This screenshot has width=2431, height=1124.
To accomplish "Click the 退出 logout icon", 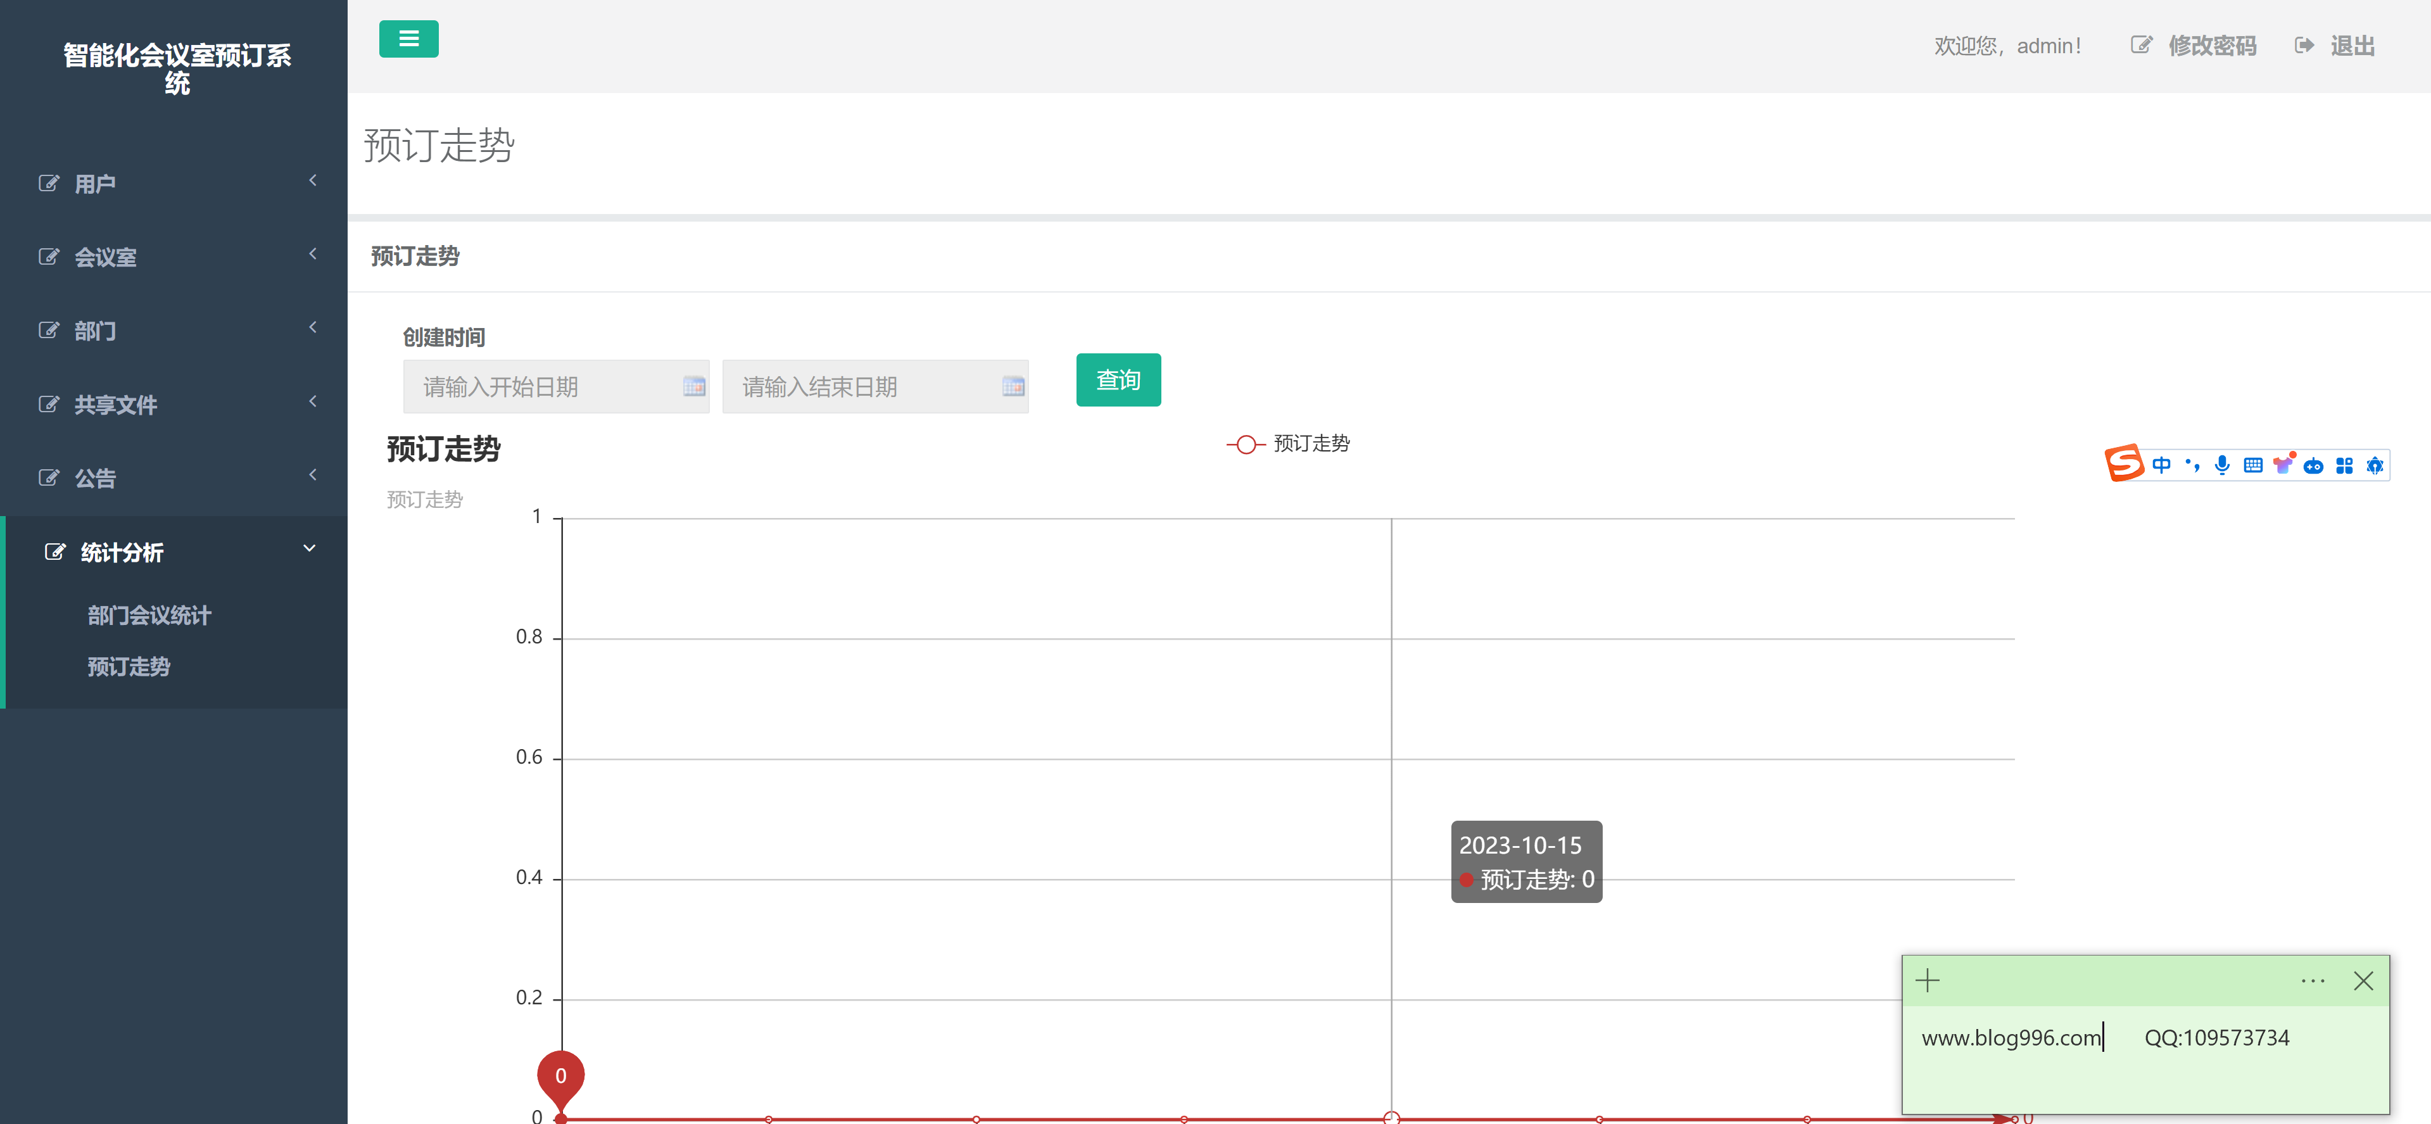I will coord(2302,44).
